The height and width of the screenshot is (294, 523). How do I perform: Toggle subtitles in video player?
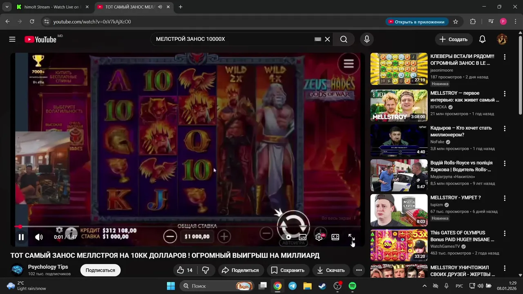(303, 237)
